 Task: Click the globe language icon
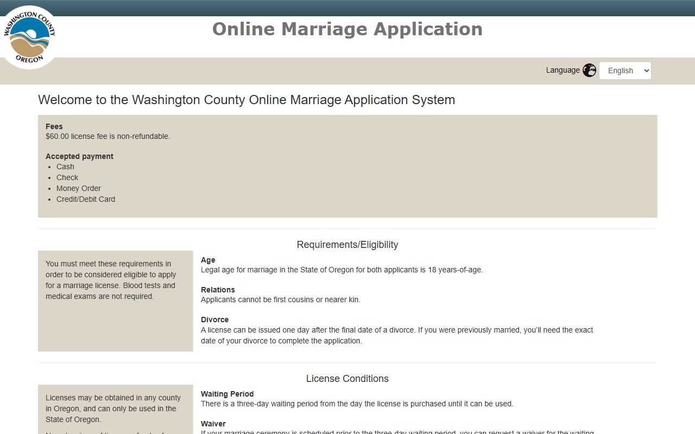(x=589, y=71)
